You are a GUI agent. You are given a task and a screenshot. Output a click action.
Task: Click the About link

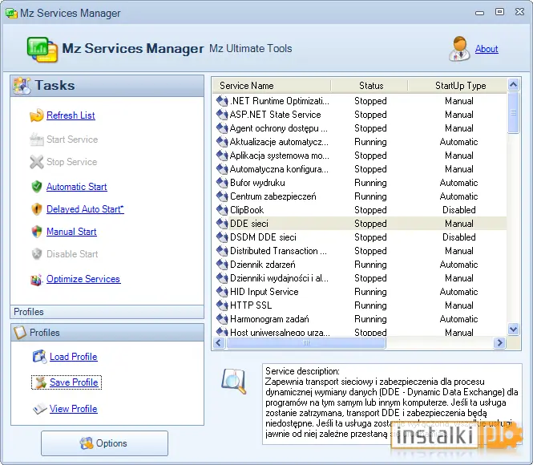(x=487, y=49)
